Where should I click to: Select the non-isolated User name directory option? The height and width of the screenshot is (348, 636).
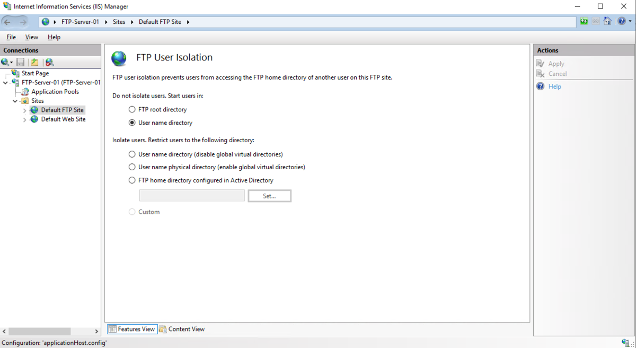coord(132,123)
